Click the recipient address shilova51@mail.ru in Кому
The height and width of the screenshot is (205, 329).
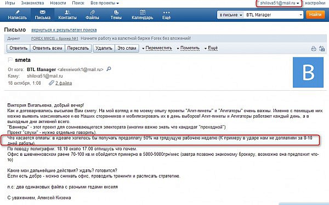[x=45, y=76]
